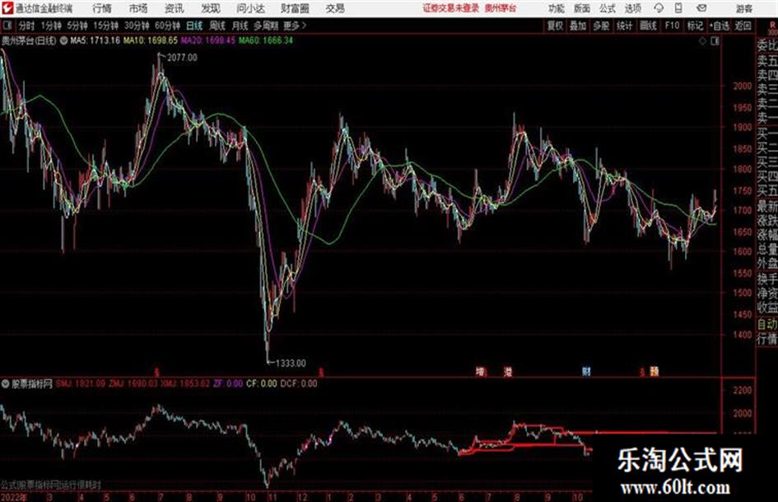Image resolution: width=778 pixels, height=502 pixels.
Task: Expand the 贵州茅台(日线) indicator dropdown arrow
Action: [x=63, y=40]
